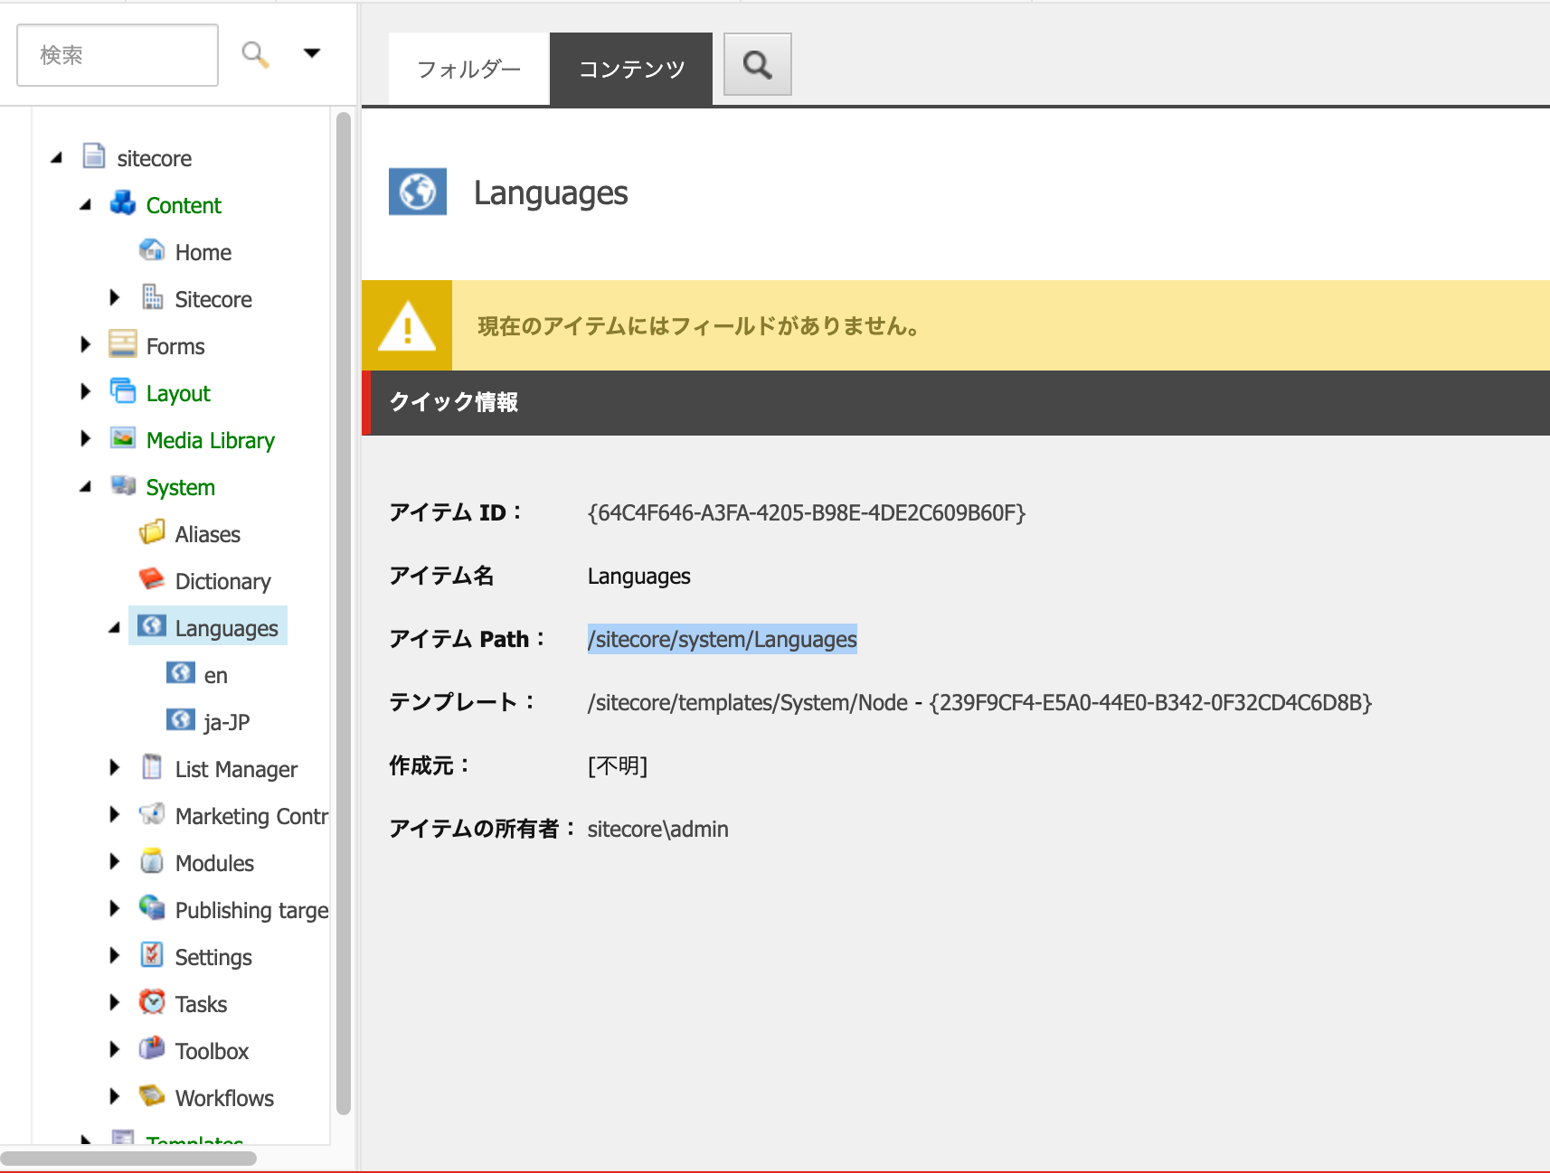1550x1173 pixels.
Task: Click the en language globe icon
Action: click(x=181, y=673)
